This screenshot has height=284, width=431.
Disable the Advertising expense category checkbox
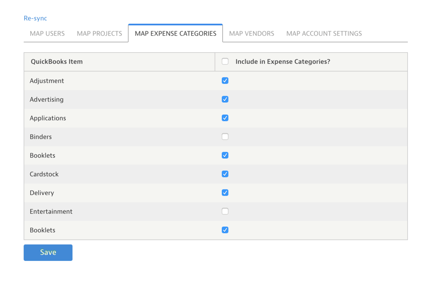(225, 99)
